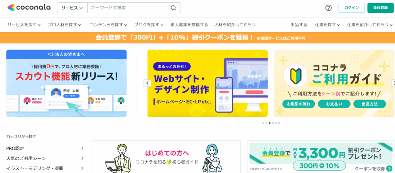Click the search magnifier icon
The image size is (395, 173).
tap(174, 8)
